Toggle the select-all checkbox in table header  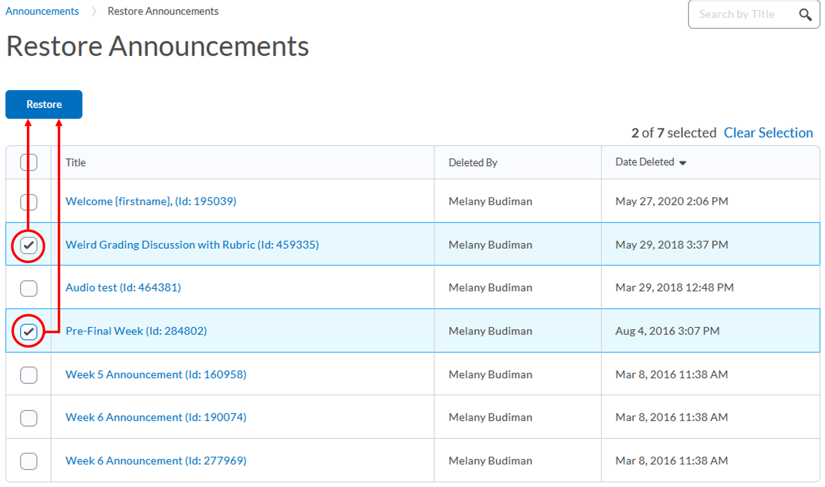[28, 162]
